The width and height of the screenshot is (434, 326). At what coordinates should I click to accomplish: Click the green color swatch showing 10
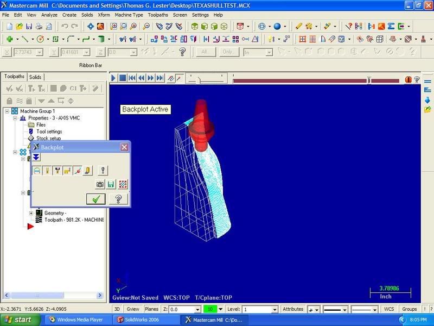pyautogui.click(x=210, y=309)
